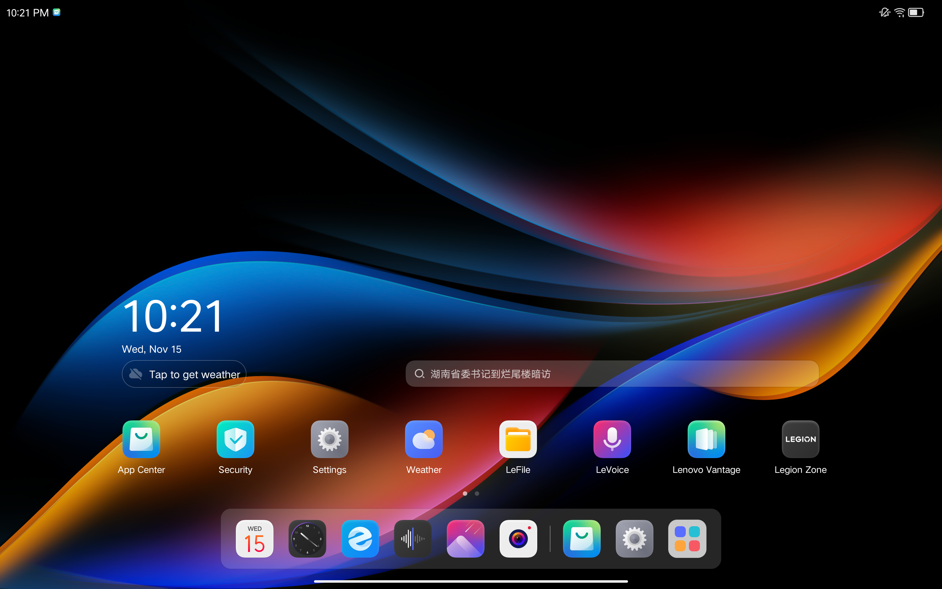Open the LeVoice app
The image size is (942, 589).
(612, 439)
